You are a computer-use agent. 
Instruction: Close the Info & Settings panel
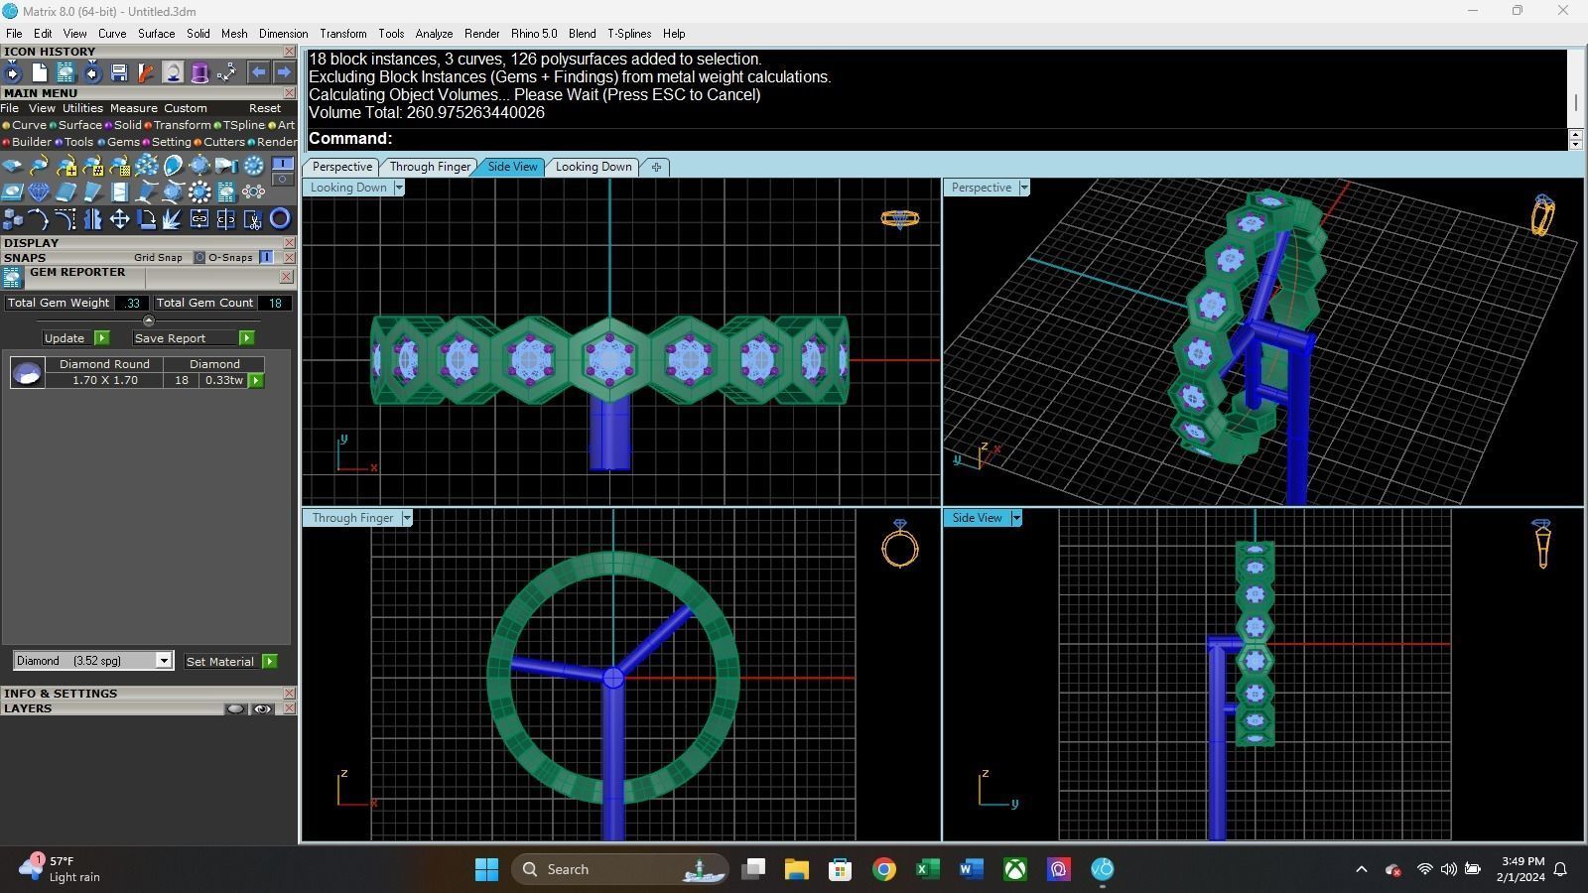coord(289,694)
